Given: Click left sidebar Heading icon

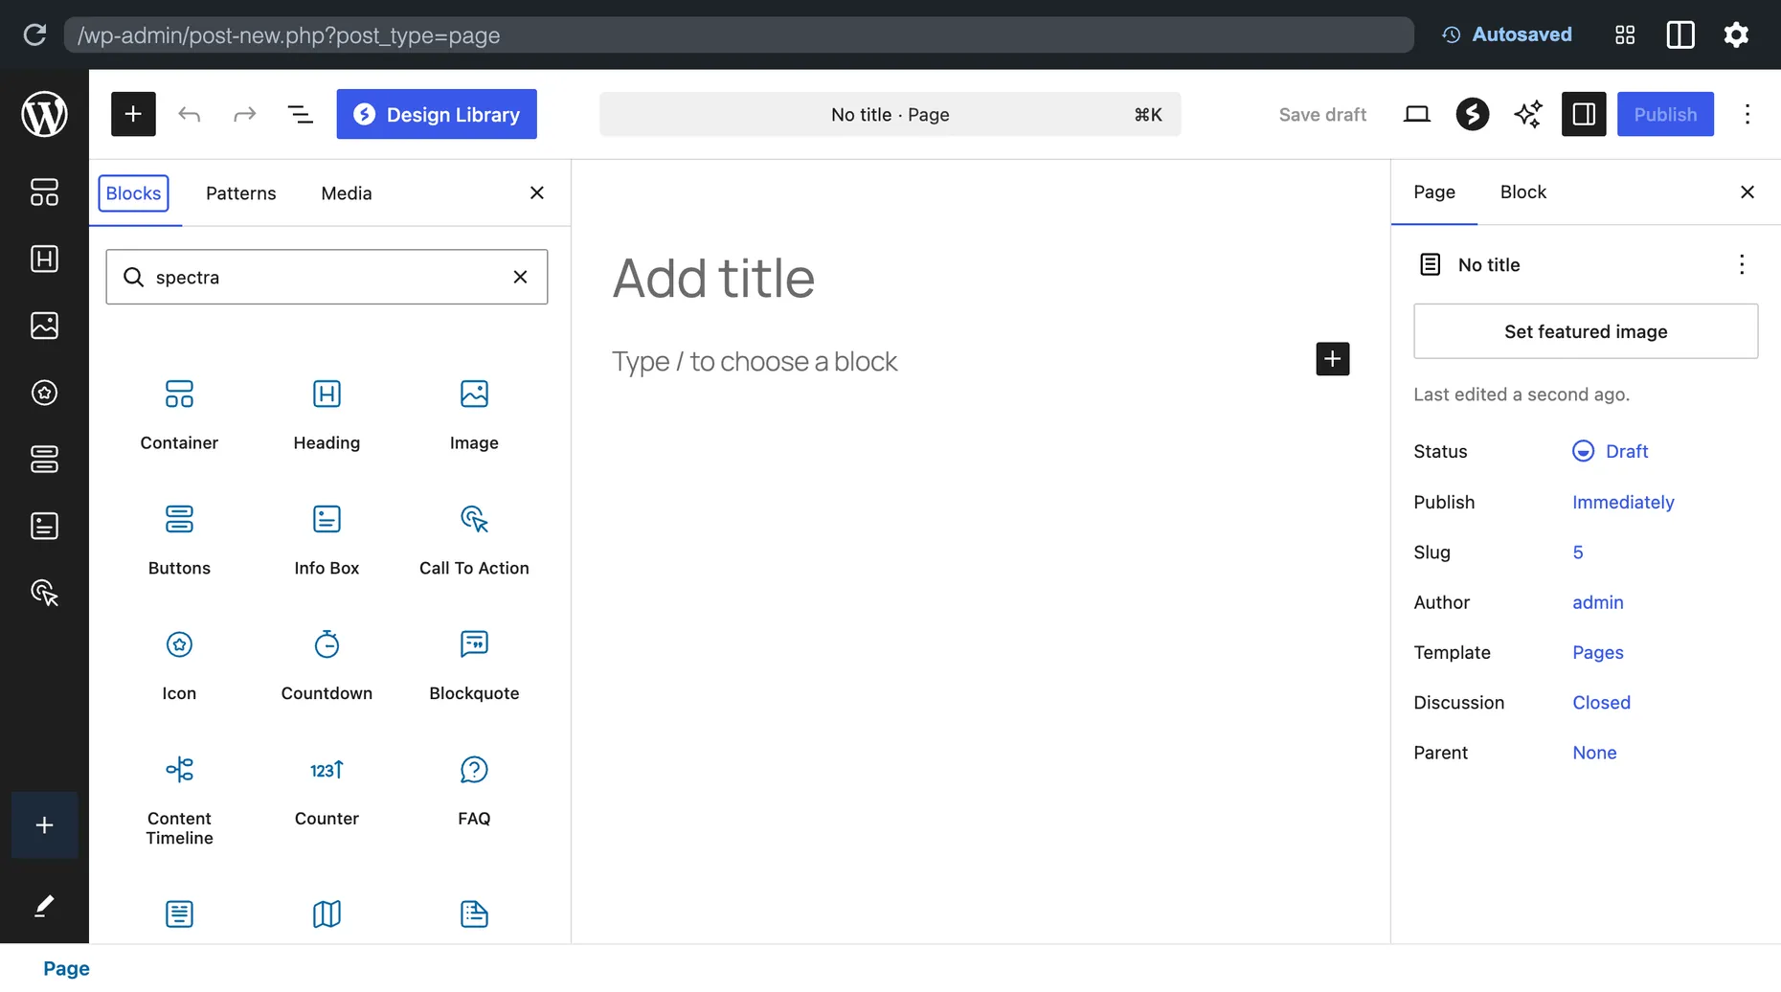Looking at the screenshot, I should click(44, 259).
